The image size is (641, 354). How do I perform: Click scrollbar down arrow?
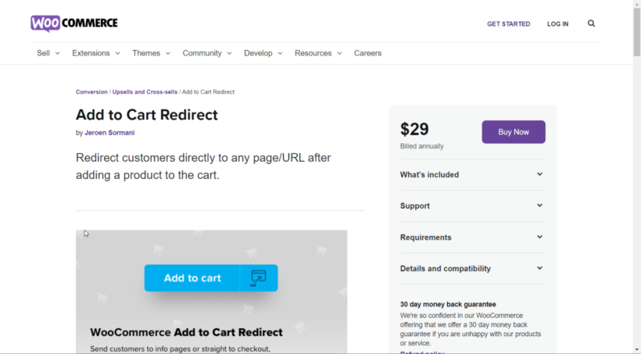click(x=637, y=350)
